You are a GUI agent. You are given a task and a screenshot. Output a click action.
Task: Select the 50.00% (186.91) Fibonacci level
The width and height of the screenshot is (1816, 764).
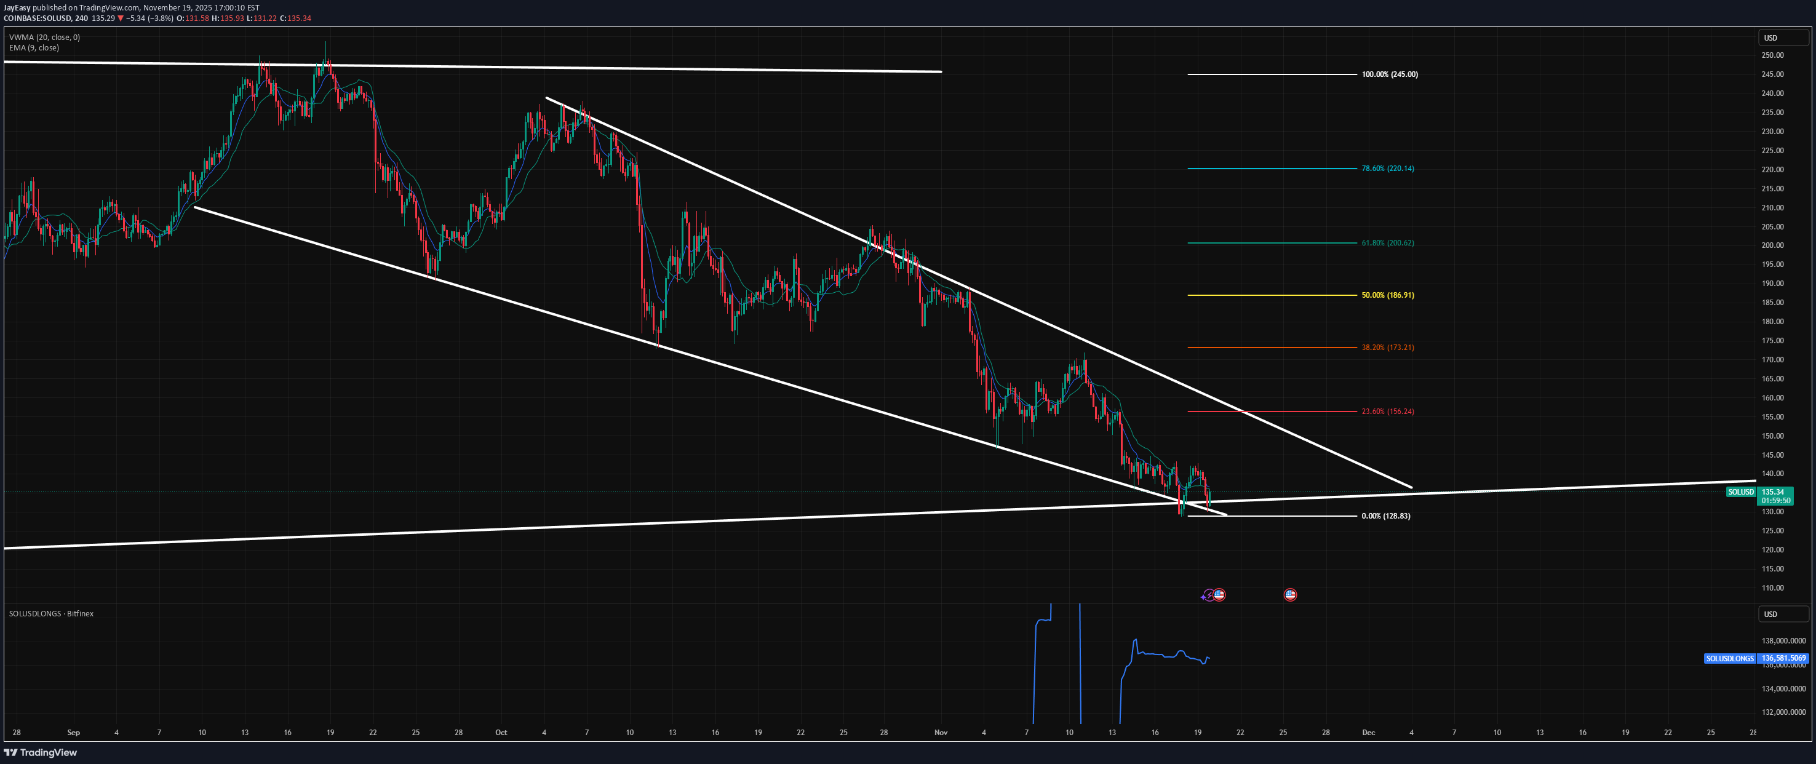click(x=1387, y=295)
